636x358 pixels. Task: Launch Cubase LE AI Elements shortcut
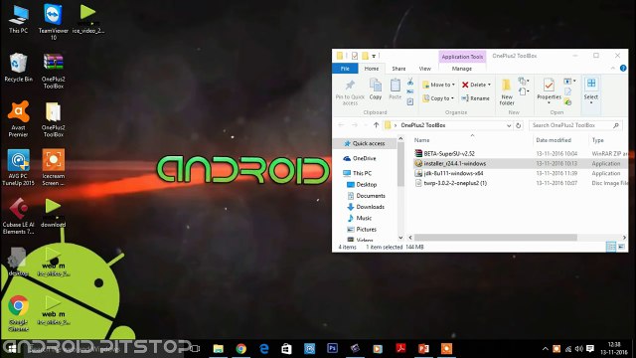point(18,217)
